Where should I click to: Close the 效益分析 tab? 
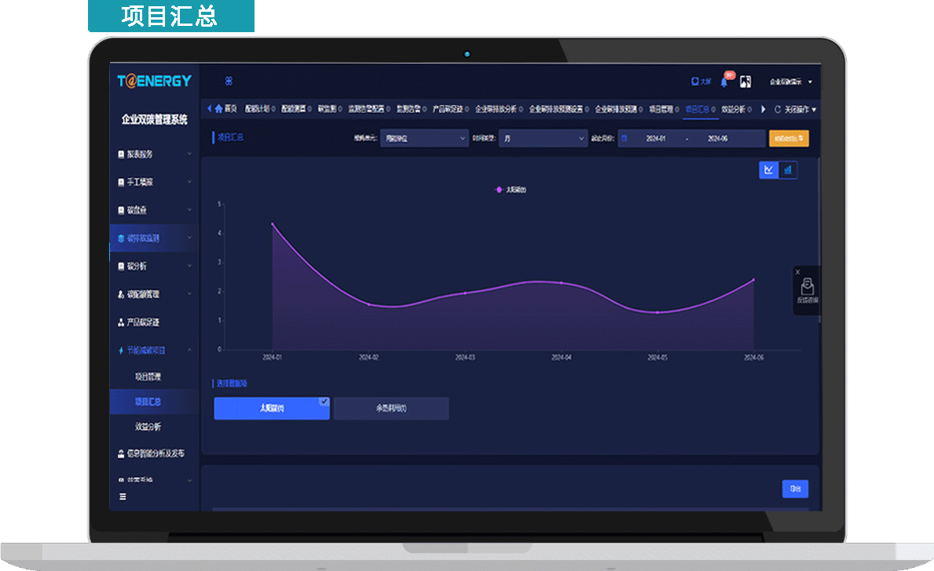[x=749, y=110]
